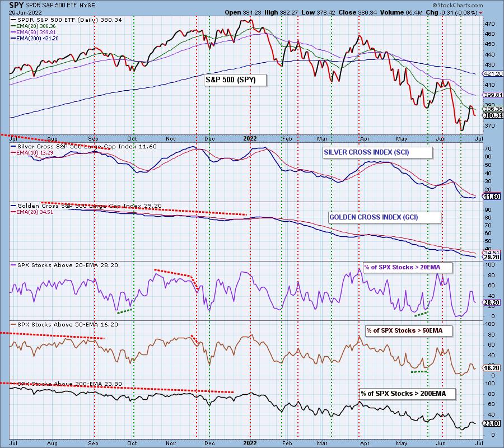Click the GOLDEN CROSS INDEX (GCI) label box
The image size is (504, 448).
click(384, 217)
